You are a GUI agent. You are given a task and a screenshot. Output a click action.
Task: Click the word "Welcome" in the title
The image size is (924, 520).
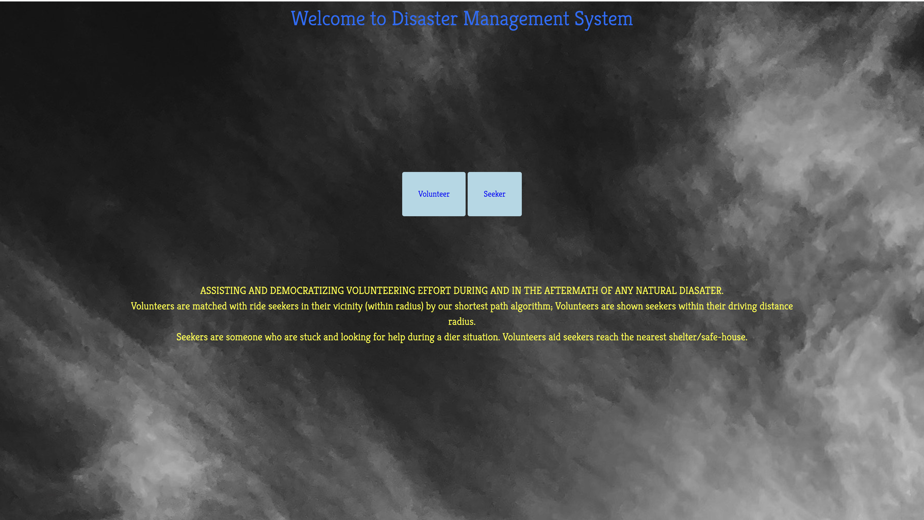(x=327, y=19)
